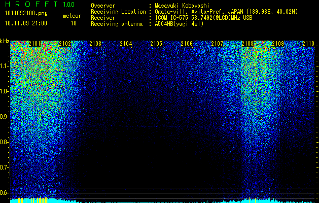Click the date 10.11.09 21:00

pos(26,23)
